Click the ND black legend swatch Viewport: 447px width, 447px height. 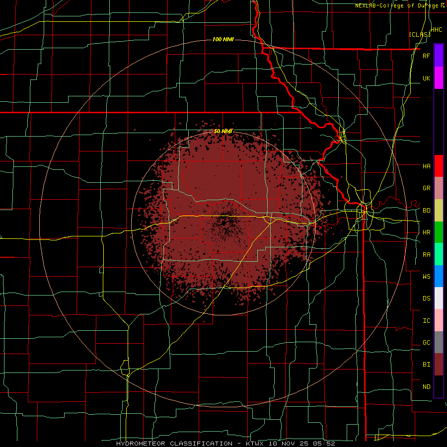tap(439, 386)
